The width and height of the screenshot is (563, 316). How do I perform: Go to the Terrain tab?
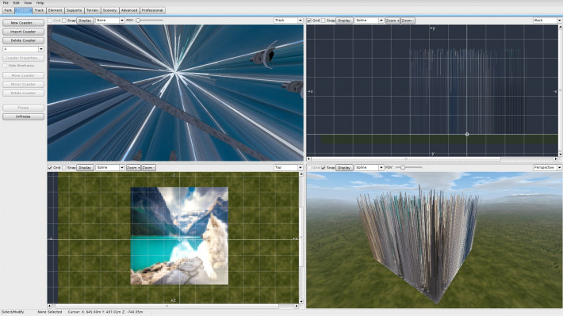[92, 10]
